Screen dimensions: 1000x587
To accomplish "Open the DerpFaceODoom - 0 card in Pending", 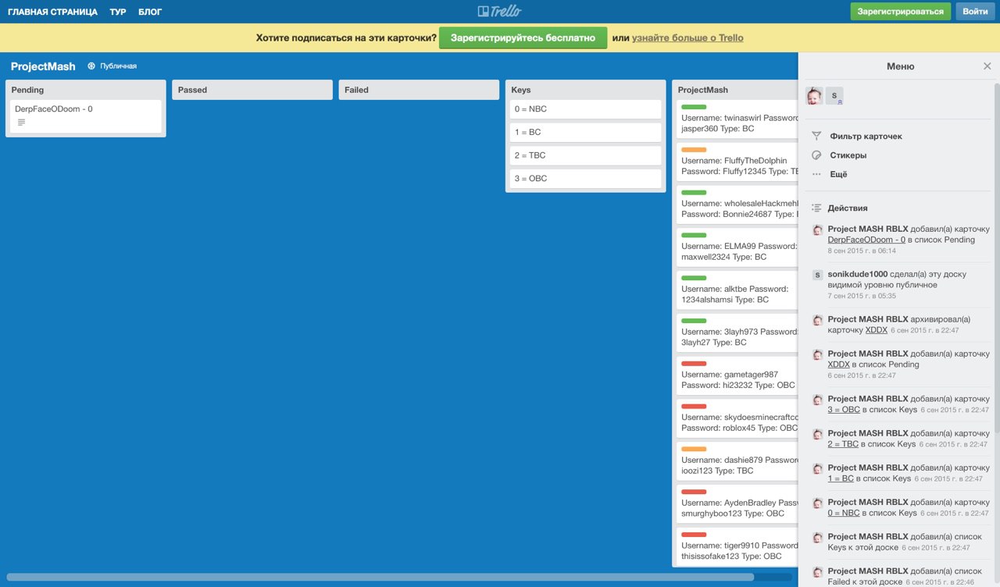I will click(x=85, y=116).
